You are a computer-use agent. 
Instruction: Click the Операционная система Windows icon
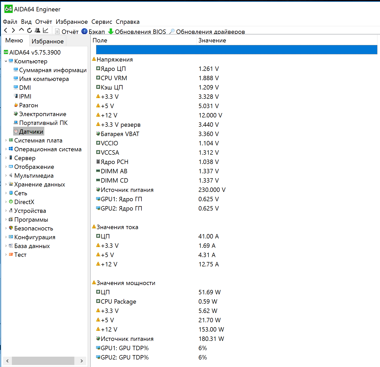11,149
